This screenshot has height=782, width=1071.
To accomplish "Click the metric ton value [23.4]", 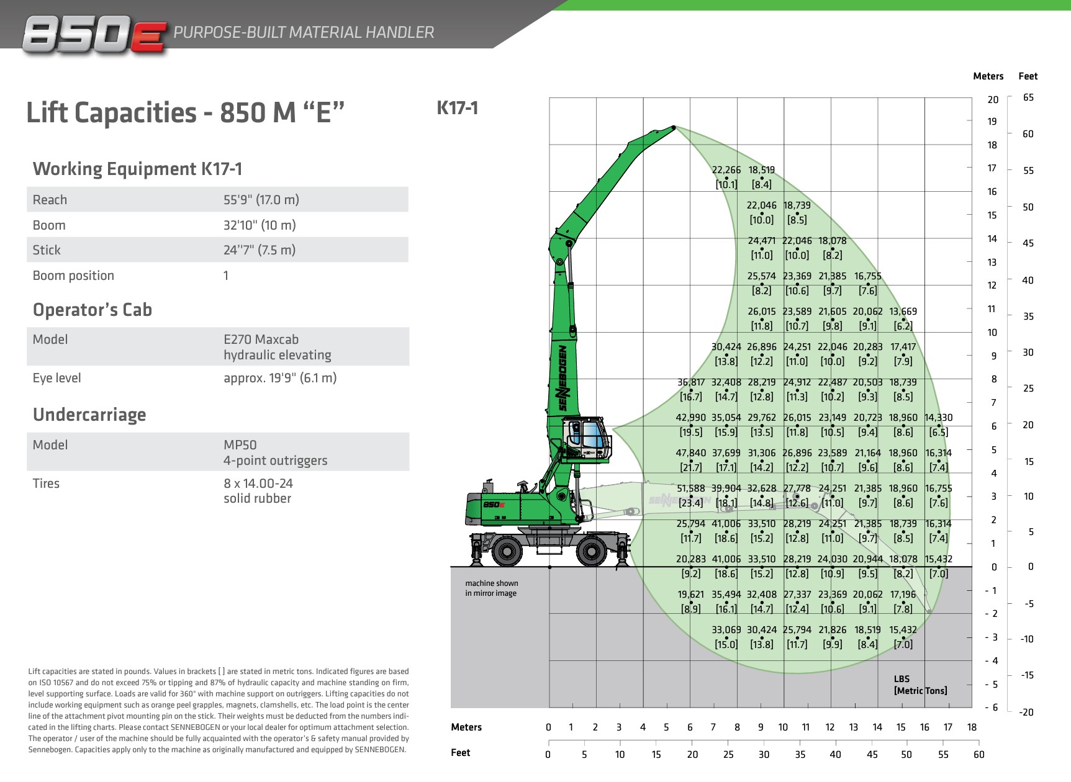I will pos(691,503).
